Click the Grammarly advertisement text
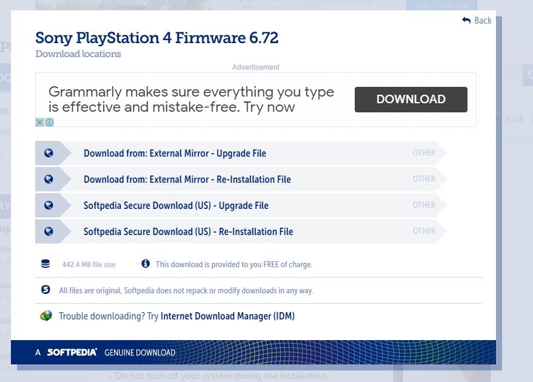 [x=192, y=100]
